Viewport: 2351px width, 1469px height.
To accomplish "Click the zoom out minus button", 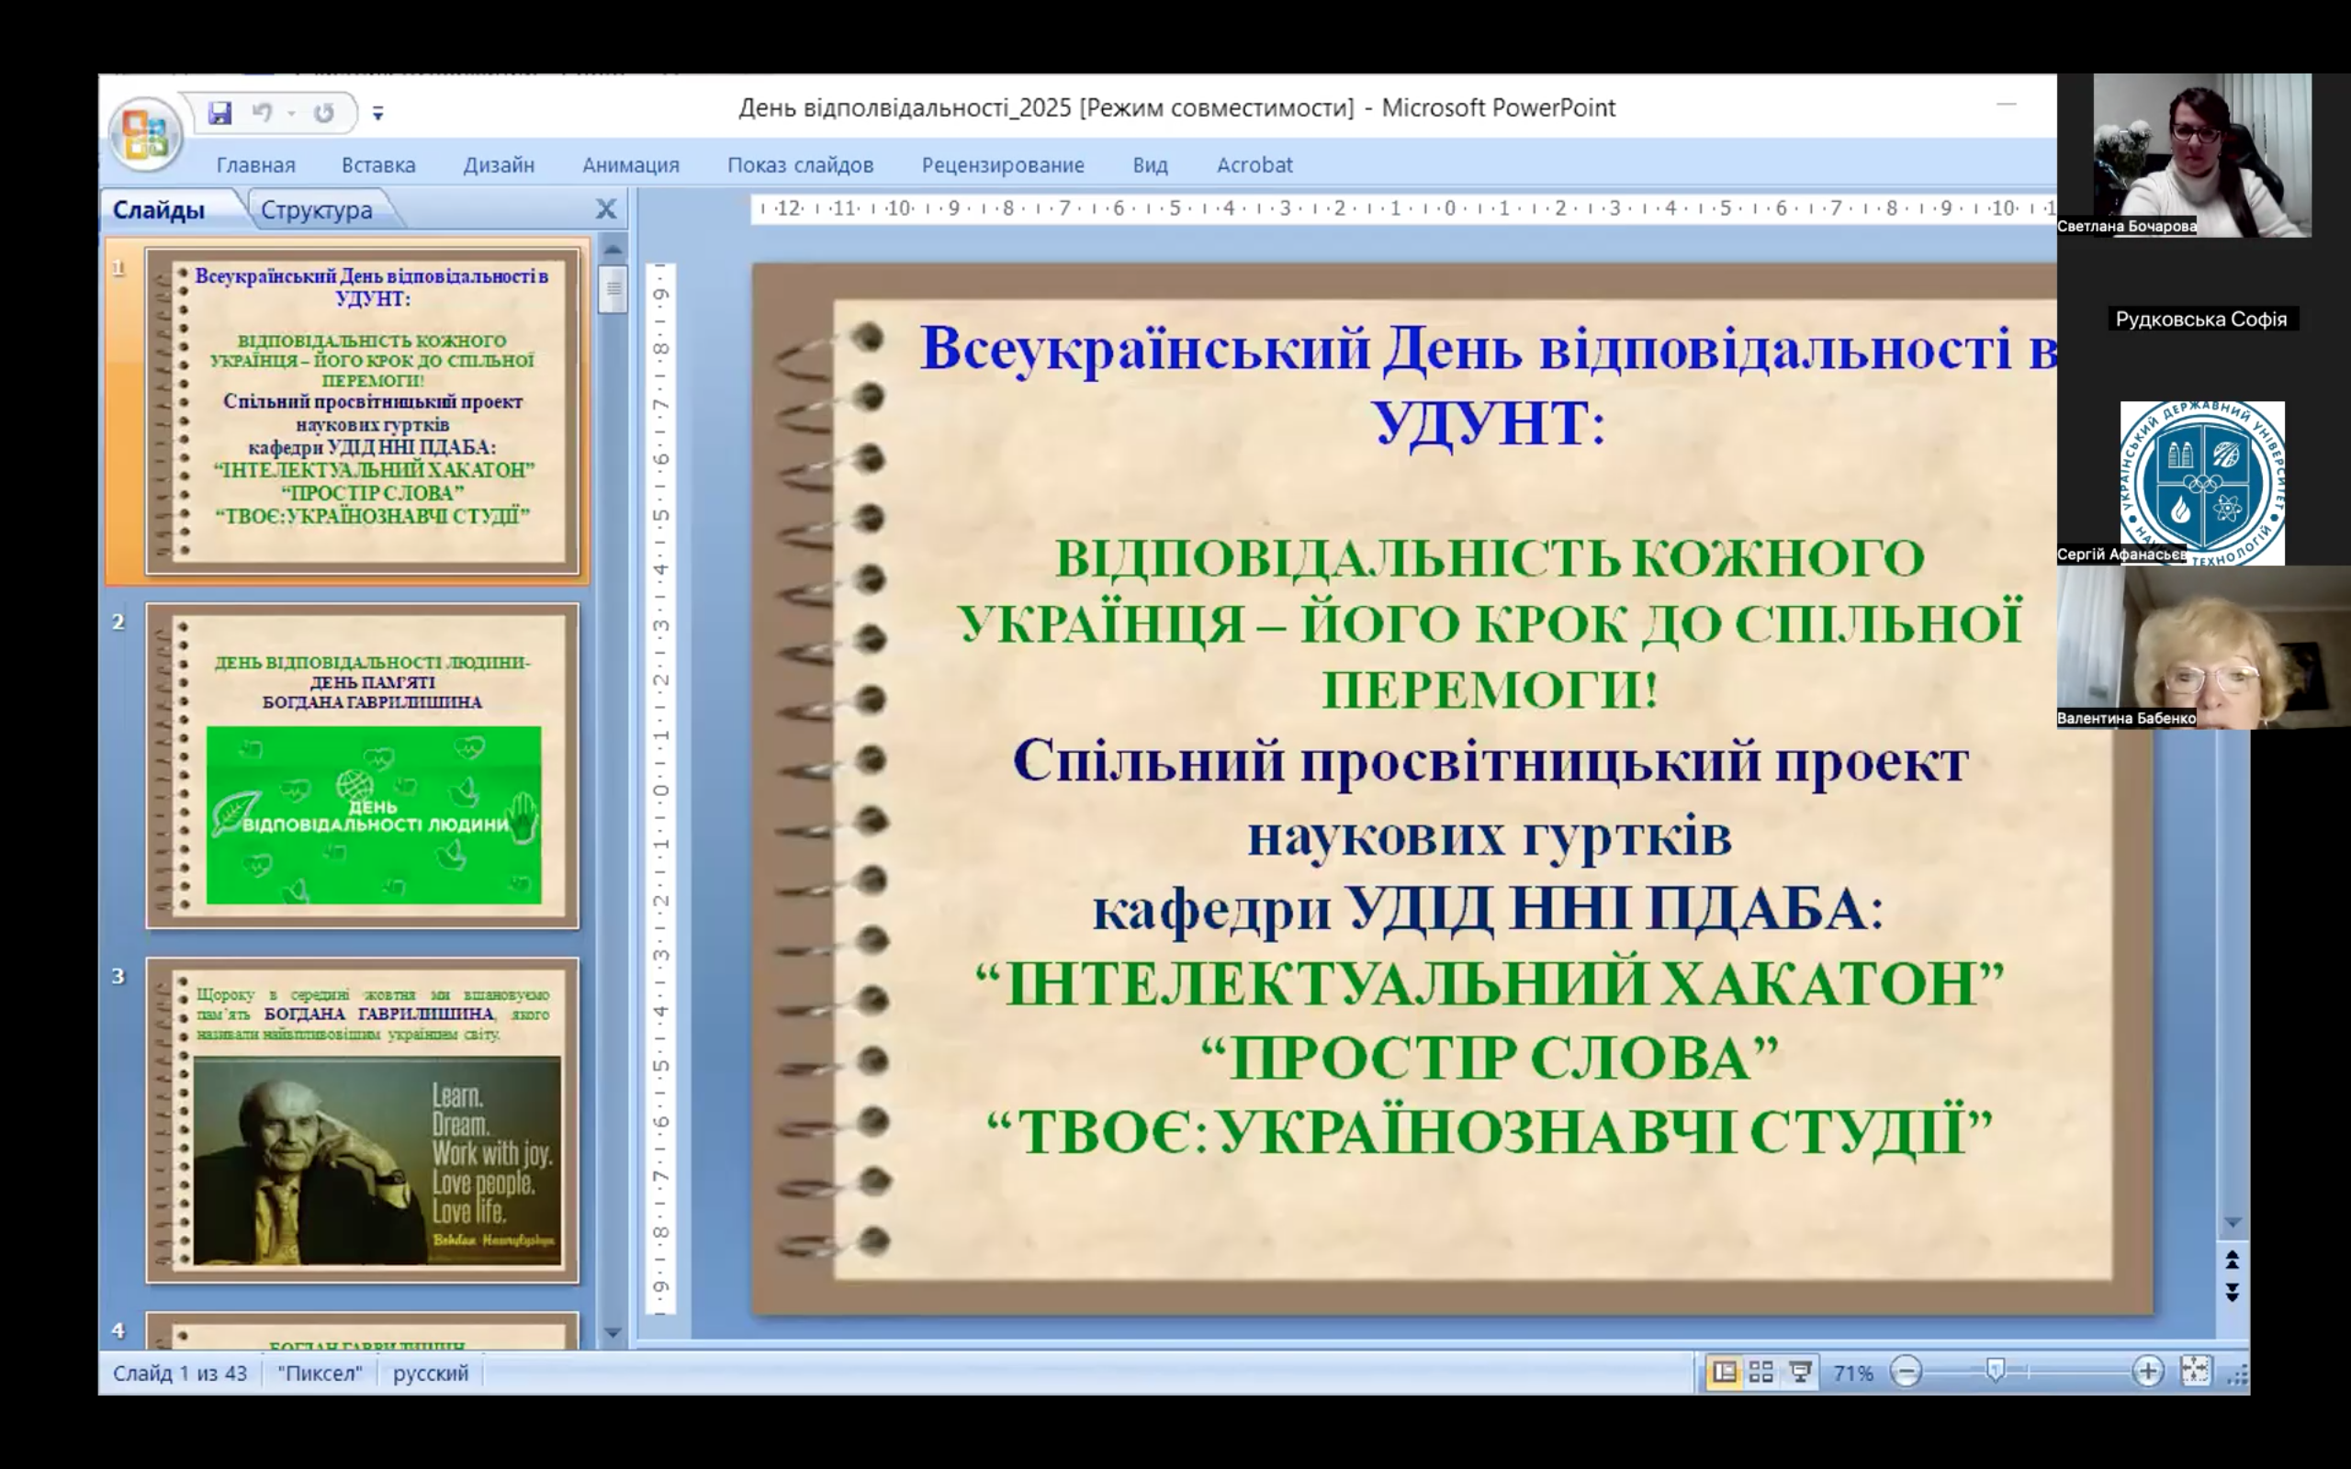I will 1907,1372.
